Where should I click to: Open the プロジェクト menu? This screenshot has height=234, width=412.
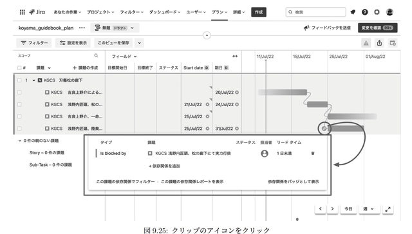tap(100, 12)
